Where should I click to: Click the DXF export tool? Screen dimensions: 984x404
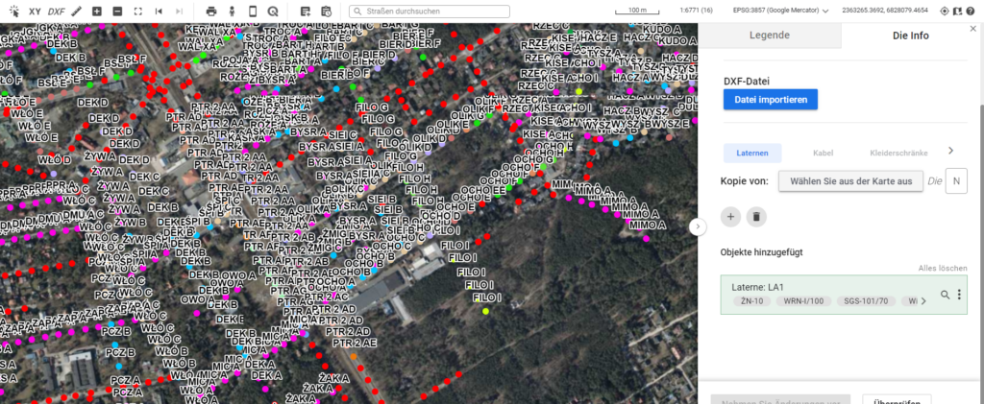pyautogui.click(x=57, y=11)
